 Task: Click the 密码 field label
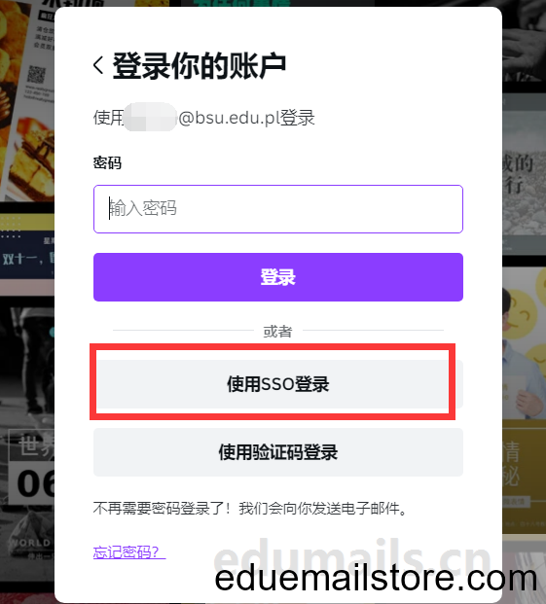[107, 163]
